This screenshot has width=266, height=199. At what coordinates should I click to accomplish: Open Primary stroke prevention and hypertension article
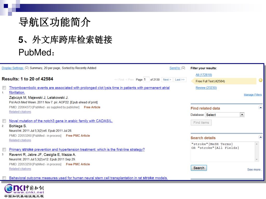tap(77, 150)
